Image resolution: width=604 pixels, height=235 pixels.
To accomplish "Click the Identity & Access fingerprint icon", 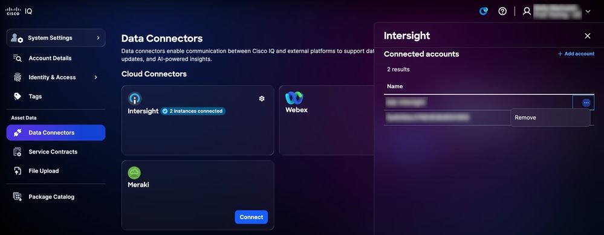I will [18, 77].
